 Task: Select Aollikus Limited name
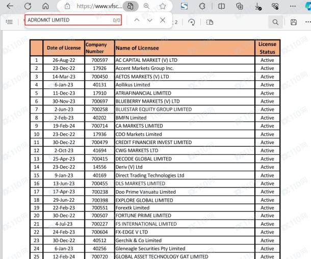pyautogui.click(x=133, y=85)
